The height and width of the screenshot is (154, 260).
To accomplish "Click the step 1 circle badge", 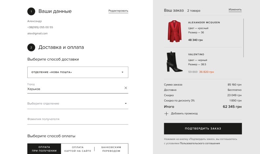I will [31, 11].
